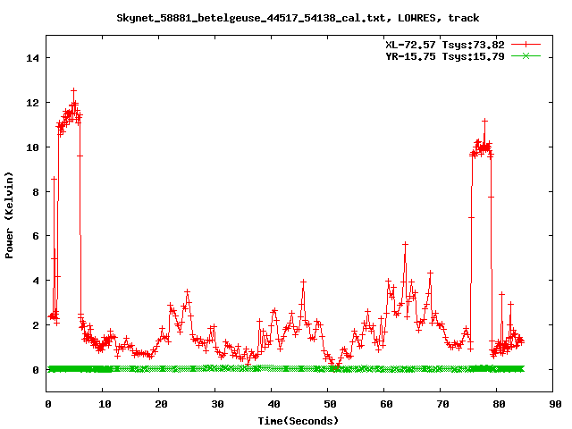Select the YR-15.75 Tsys:15.79 legend label
Screen dimensions: 572x429
(445, 56)
